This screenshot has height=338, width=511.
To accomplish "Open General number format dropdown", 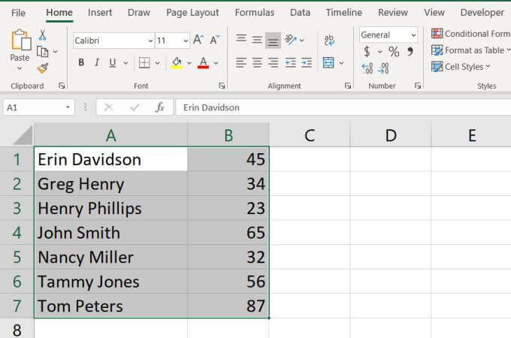I will click(x=413, y=35).
